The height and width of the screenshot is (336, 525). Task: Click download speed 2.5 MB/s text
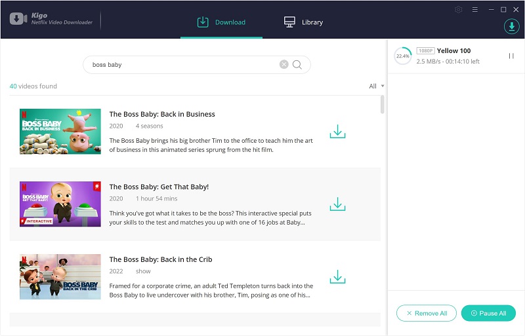coord(429,61)
